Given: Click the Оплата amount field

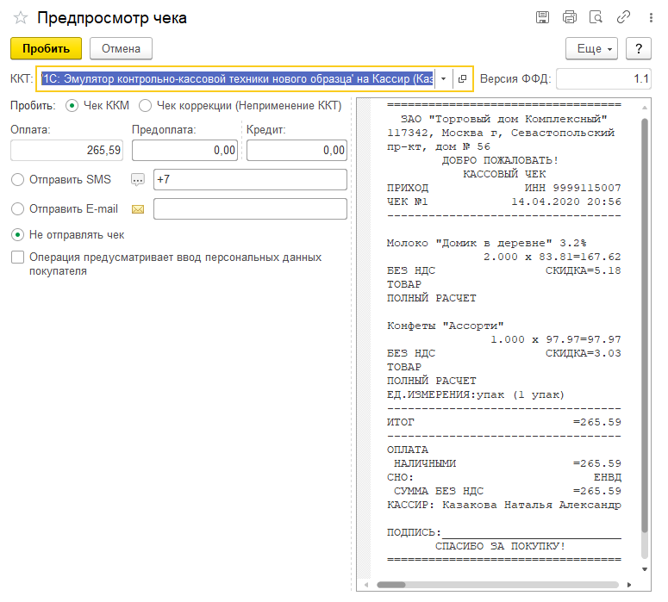Looking at the screenshot, I should click(67, 151).
